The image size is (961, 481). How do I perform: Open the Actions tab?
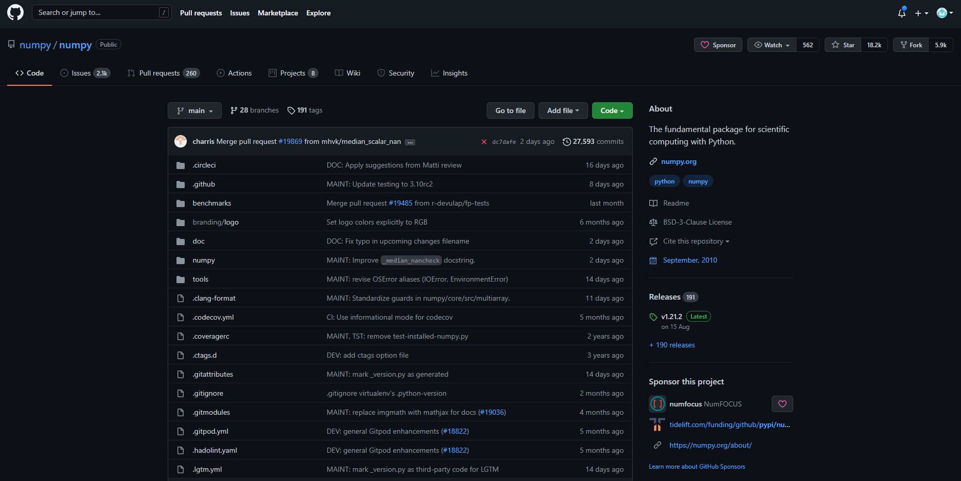[235, 73]
